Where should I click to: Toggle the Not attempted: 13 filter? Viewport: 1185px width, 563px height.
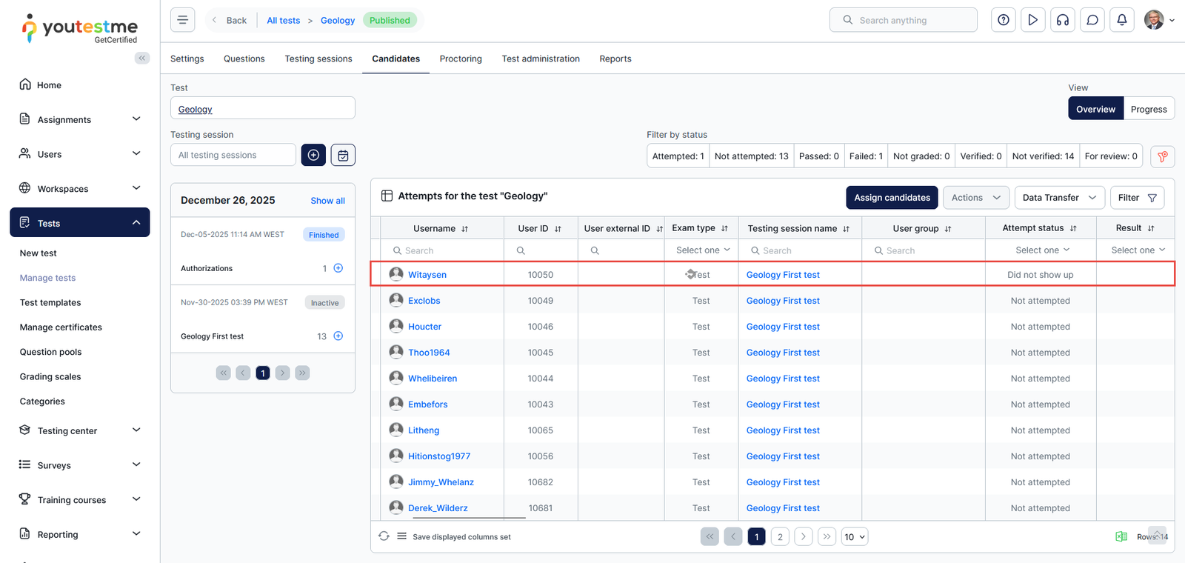coord(751,156)
